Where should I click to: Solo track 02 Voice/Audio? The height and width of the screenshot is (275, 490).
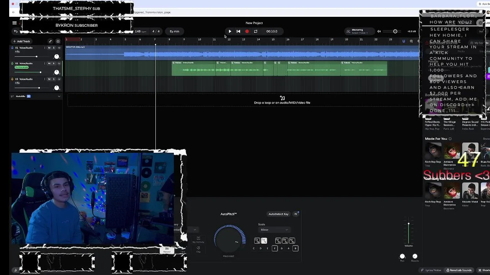[x=54, y=63]
